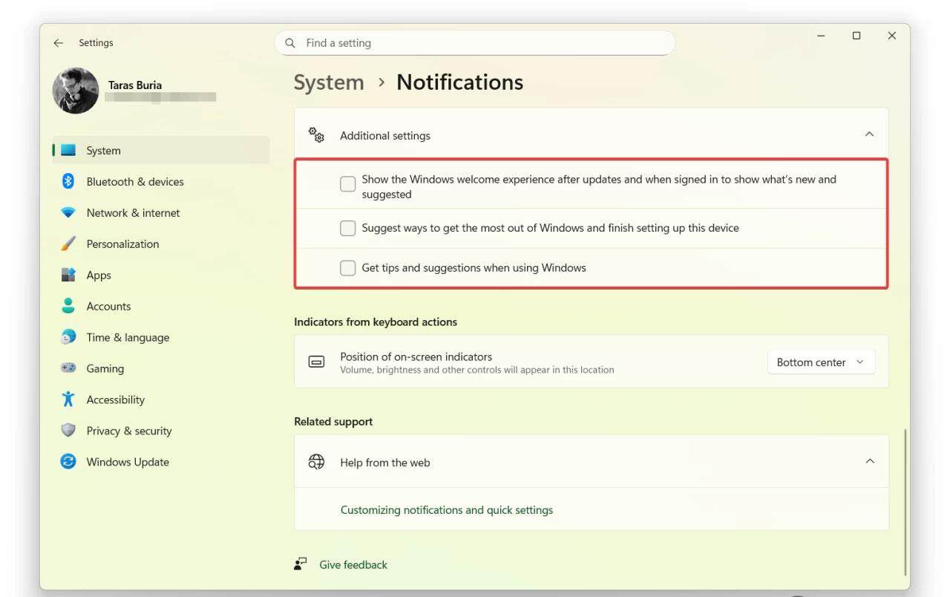Navigate to Apps settings
Screen dimensions: 950x597
[x=161, y=275]
